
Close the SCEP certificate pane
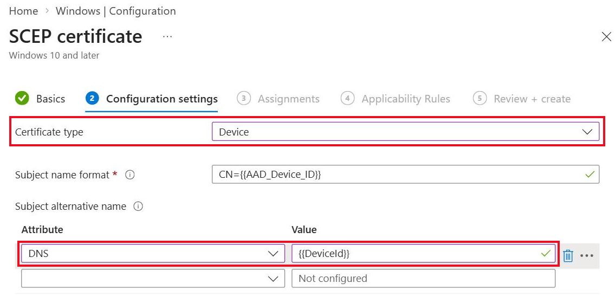606,37
